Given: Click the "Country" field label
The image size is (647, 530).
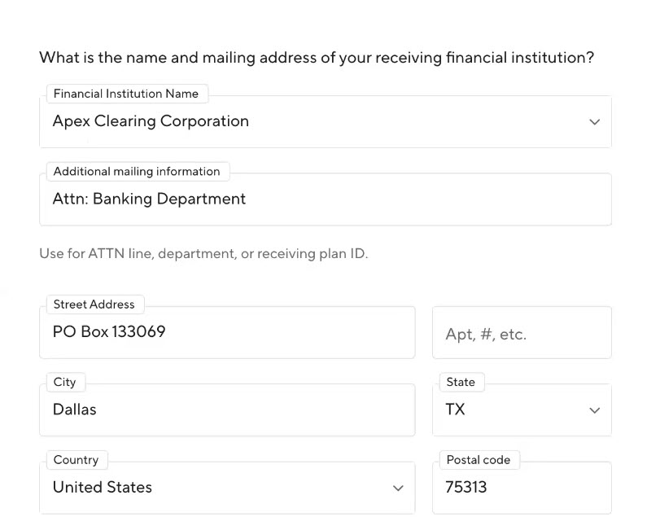Looking at the screenshot, I should [76, 460].
